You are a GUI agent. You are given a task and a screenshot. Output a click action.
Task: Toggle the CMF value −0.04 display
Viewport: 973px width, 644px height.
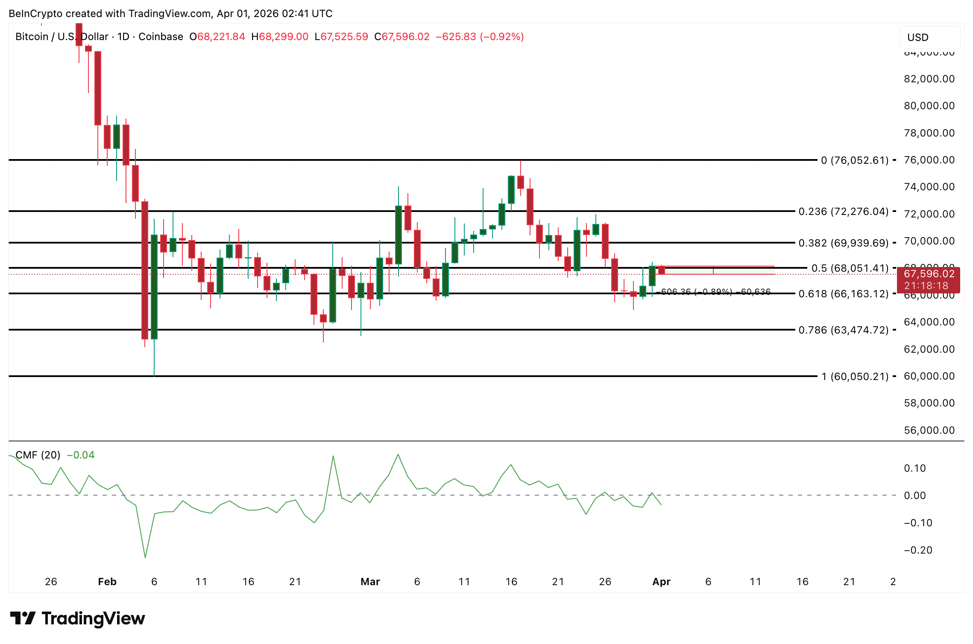[80, 455]
